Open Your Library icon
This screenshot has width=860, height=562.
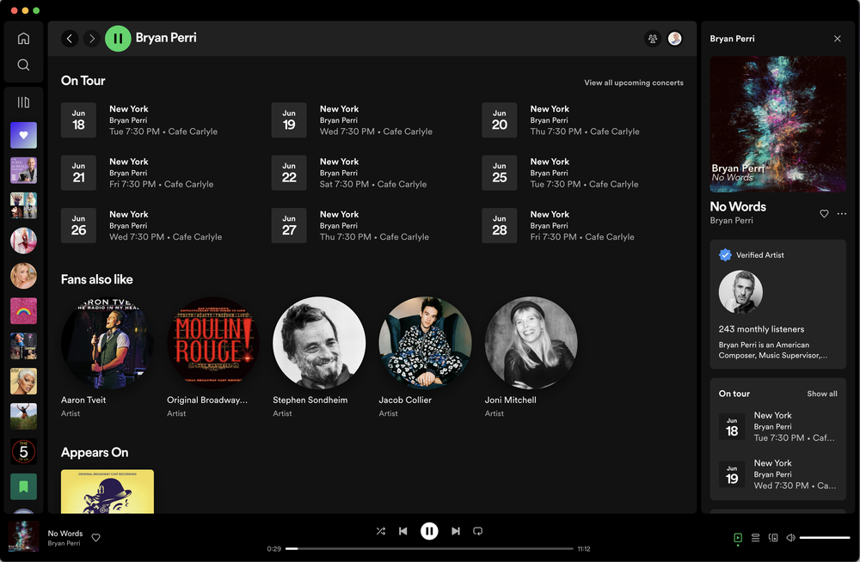(x=23, y=102)
